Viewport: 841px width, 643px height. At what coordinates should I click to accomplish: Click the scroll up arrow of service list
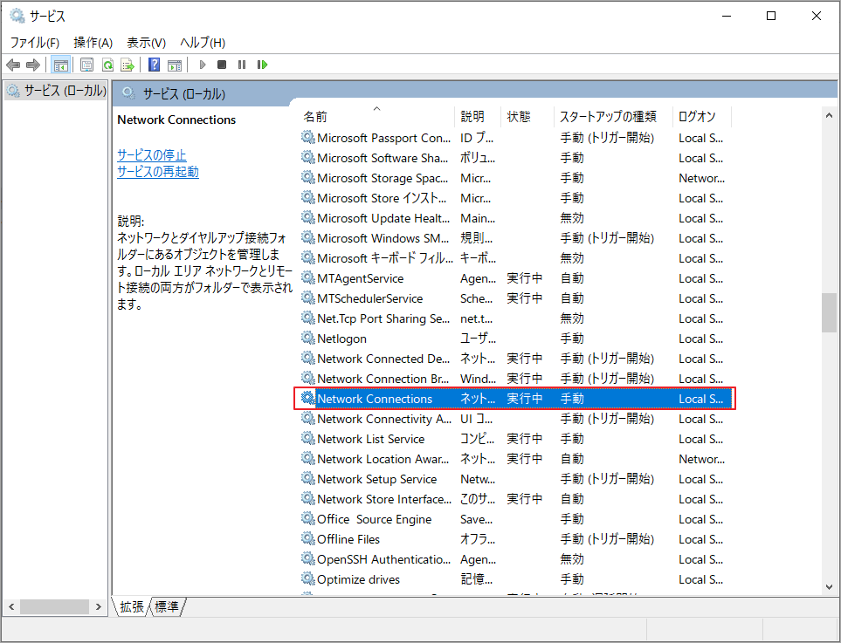829,115
